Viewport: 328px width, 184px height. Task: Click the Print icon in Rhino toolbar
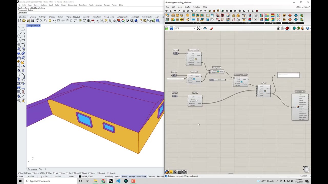pyautogui.click(x=33, y=21)
